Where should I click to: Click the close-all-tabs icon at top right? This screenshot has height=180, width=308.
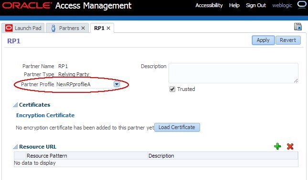pos(298,27)
